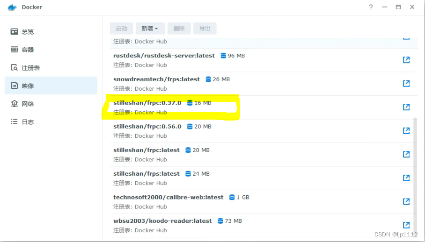Select stilleshan/frpc:0.37.0 image

tap(264, 107)
